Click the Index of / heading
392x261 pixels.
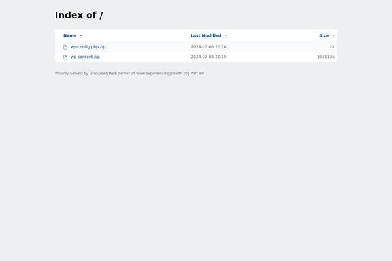coord(79,15)
